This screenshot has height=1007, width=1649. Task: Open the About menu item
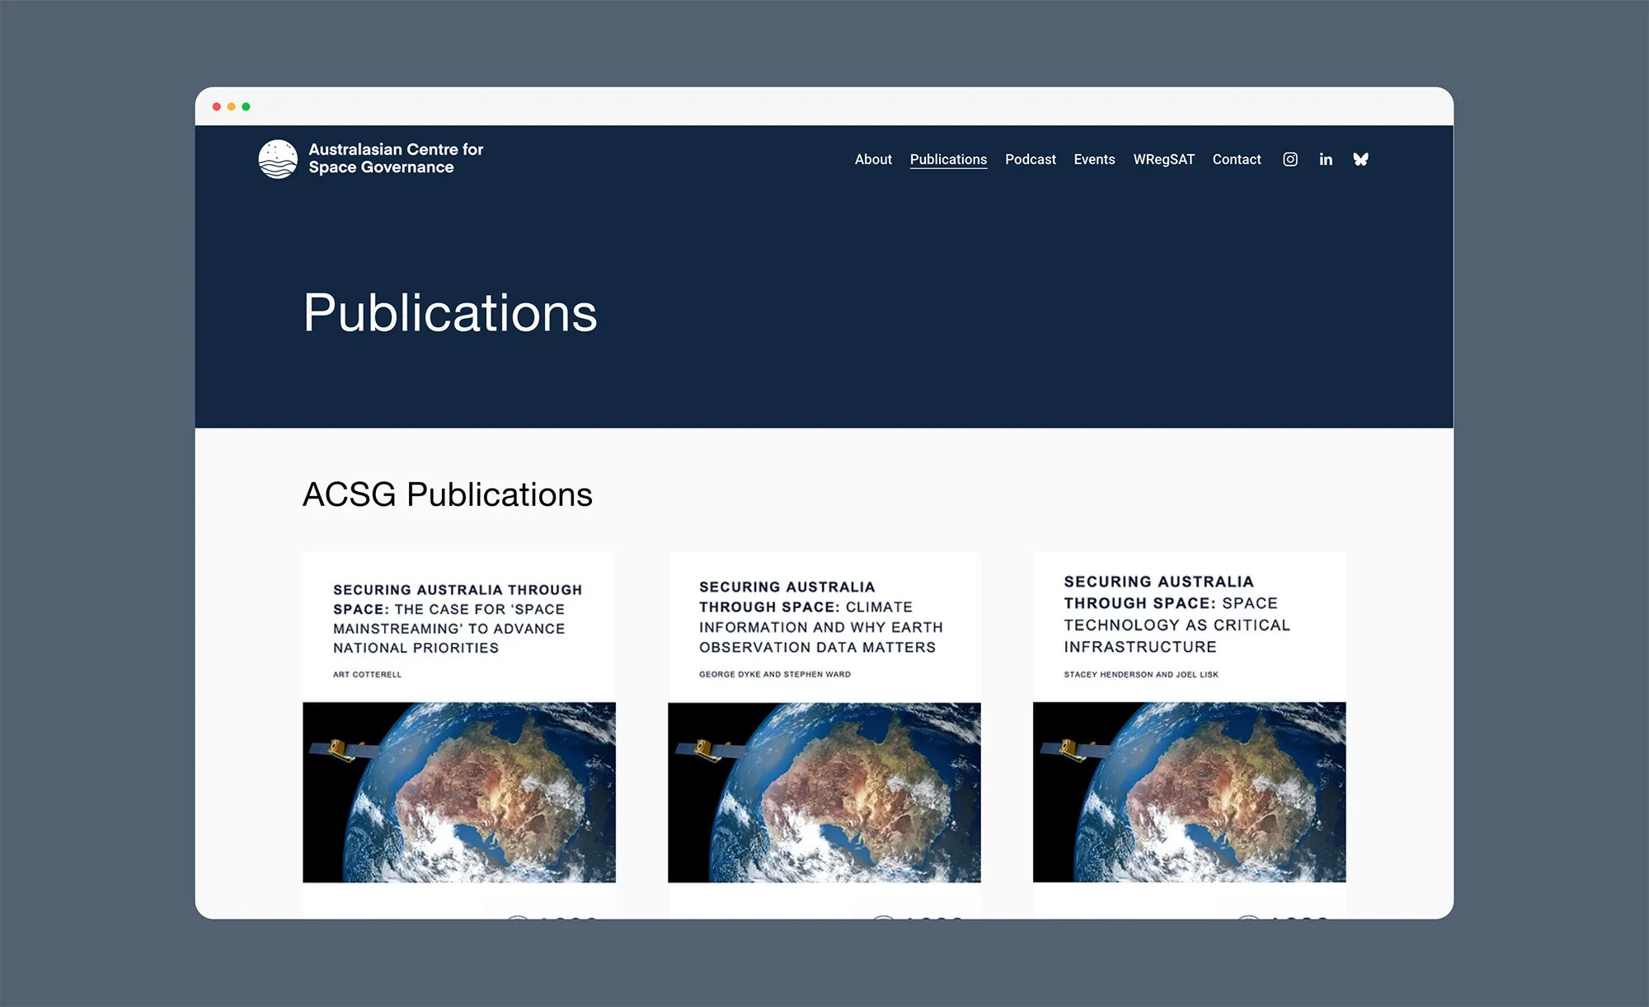coord(873,159)
